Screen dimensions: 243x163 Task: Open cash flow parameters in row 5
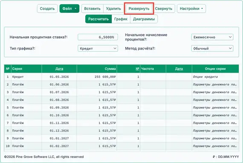pos(215,108)
